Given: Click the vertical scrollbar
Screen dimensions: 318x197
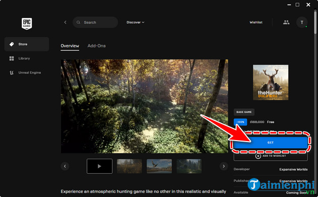Looking at the screenshot, I should (x=315, y=22).
